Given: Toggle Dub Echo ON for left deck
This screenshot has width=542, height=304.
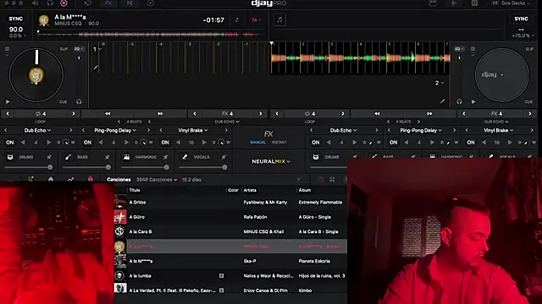Looking at the screenshot, I should [x=9, y=143].
